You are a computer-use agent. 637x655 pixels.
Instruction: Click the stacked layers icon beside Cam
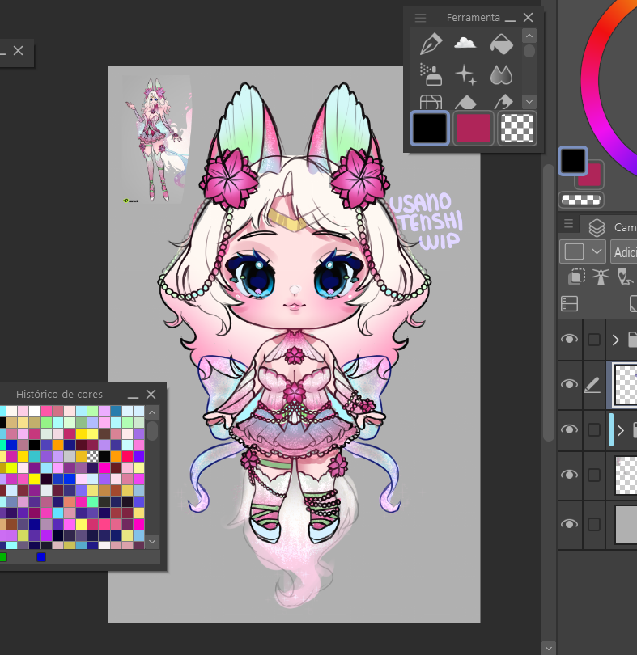click(x=597, y=228)
